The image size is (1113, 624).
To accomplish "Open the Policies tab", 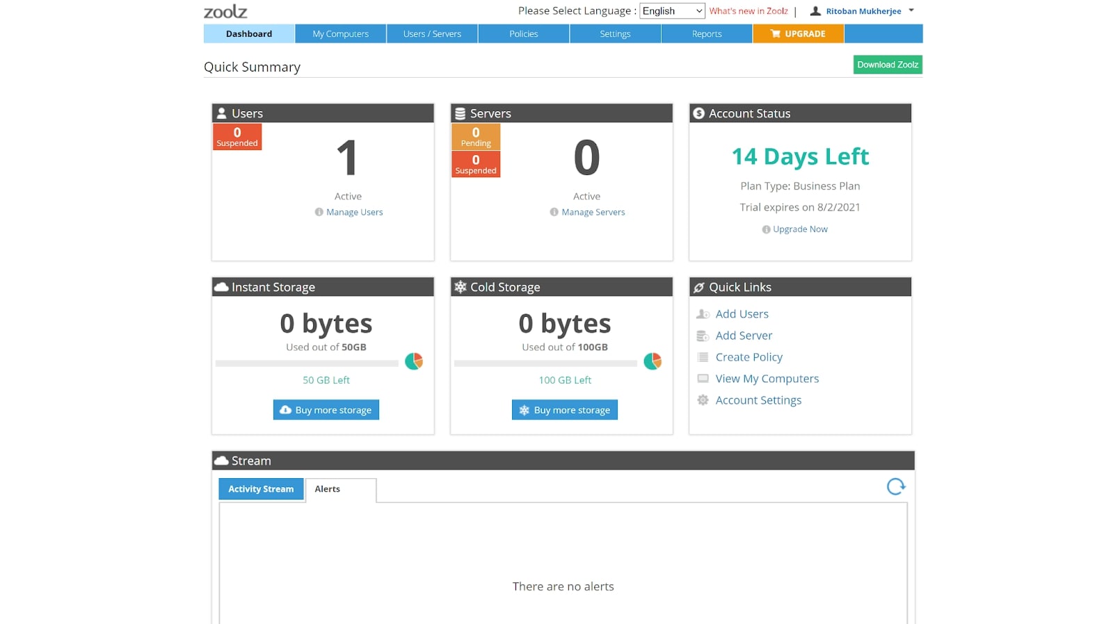I will point(524,33).
